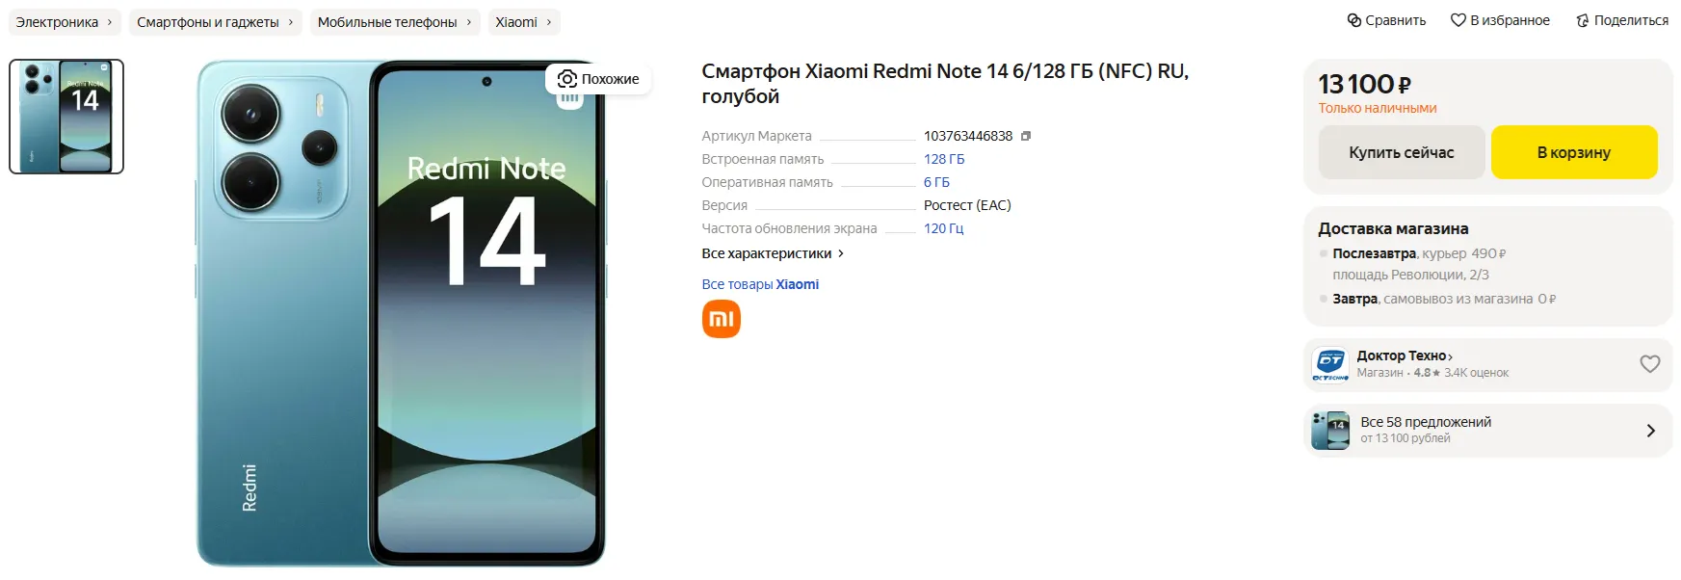Click the 120 Гц refresh rate link
Screen dimensions: 1681x580
click(x=944, y=228)
